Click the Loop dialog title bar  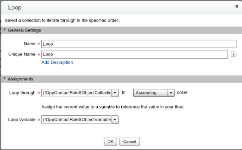click(x=106, y=7)
